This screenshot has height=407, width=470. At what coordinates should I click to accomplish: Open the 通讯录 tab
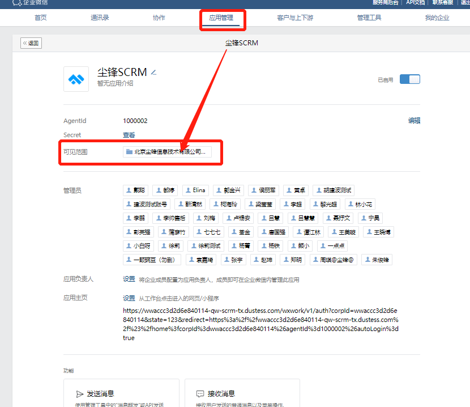[100, 18]
